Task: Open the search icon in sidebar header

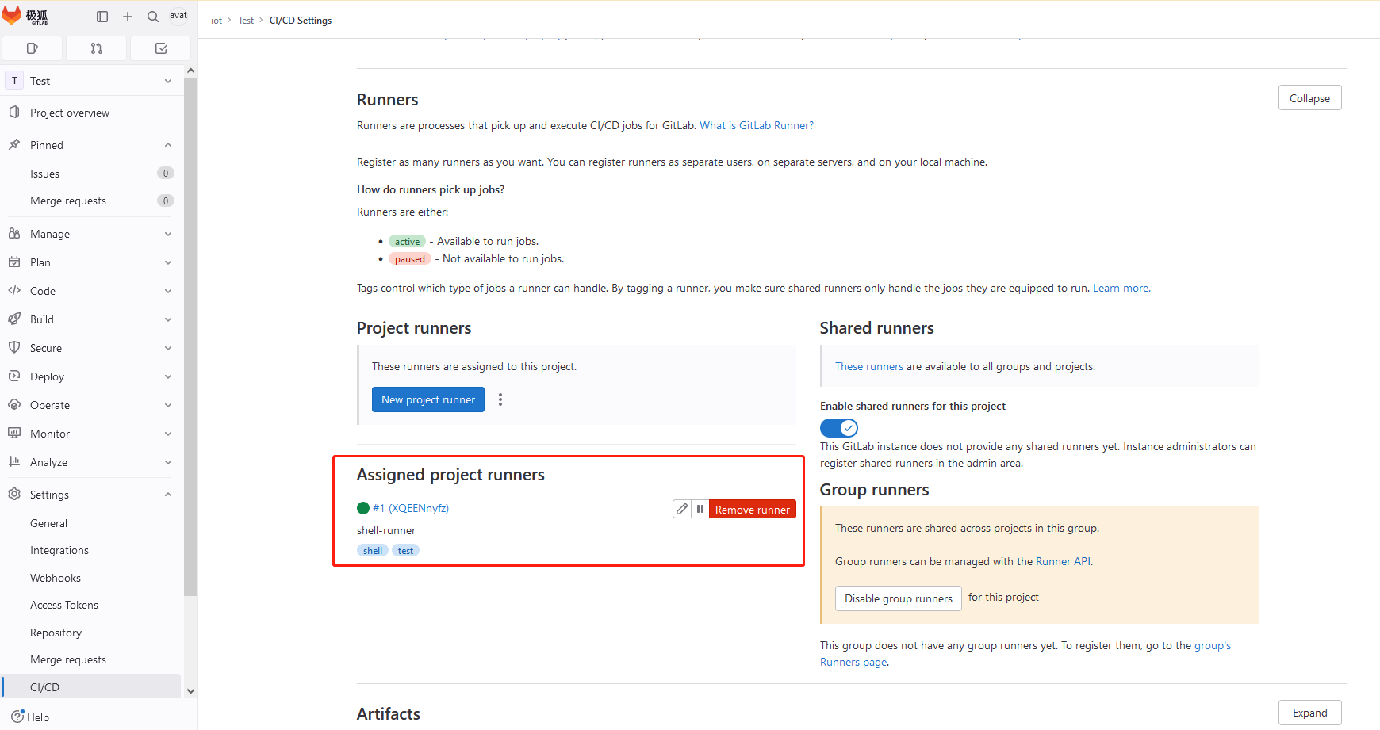Action: click(x=153, y=16)
